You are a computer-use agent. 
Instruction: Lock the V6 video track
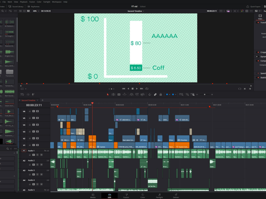pos(30,111)
